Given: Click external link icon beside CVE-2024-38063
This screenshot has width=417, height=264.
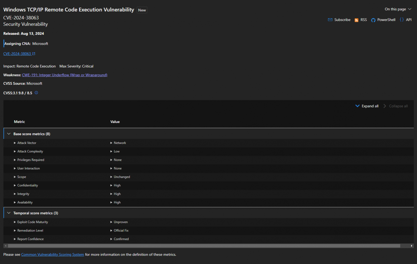Looking at the screenshot, I should click(34, 54).
